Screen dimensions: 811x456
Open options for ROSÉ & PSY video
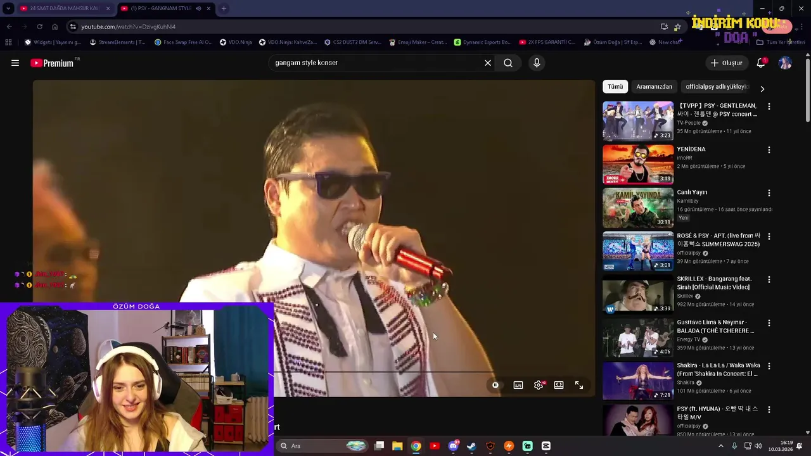[x=769, y=236]
